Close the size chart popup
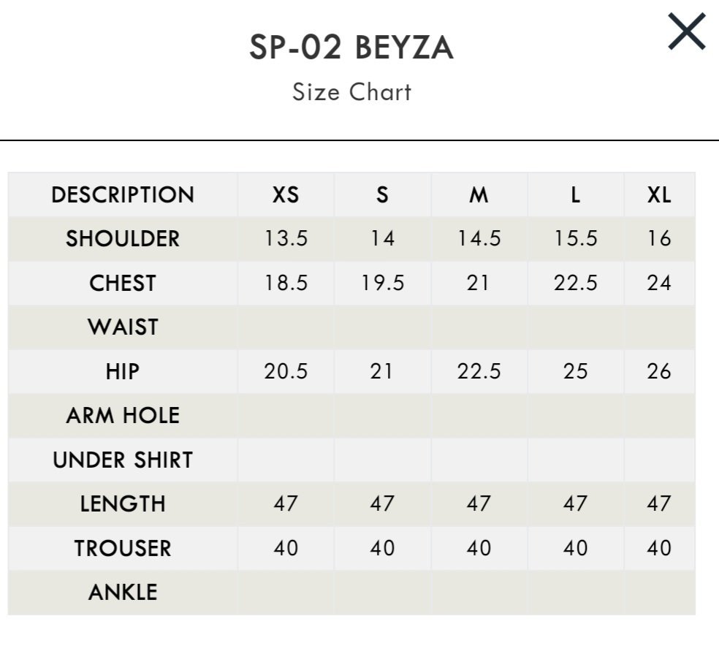 tap(686, 31)
